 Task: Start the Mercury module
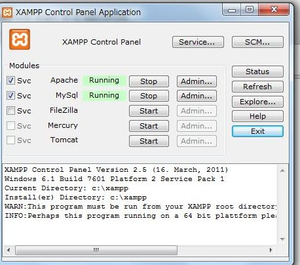click(x=149, y=126)
